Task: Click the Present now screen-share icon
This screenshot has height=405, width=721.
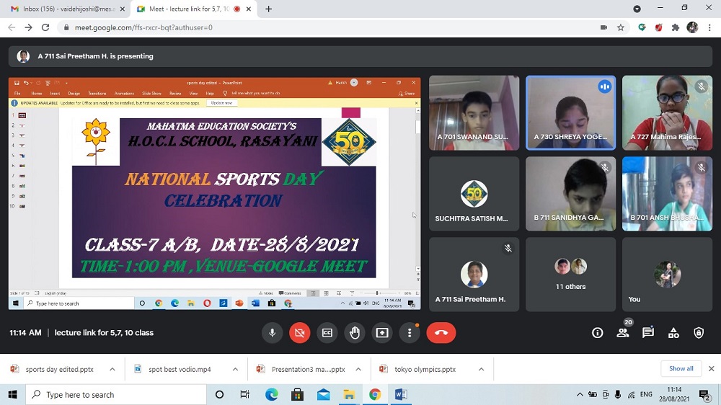Action: (382, 333)
